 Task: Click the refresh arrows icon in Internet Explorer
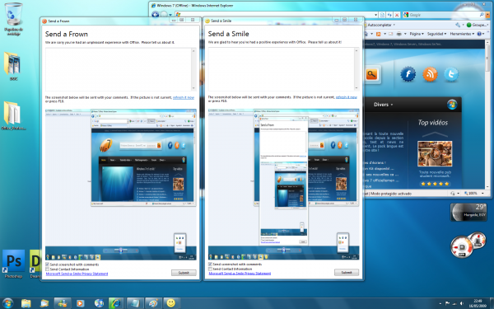[x=389, y=15]
